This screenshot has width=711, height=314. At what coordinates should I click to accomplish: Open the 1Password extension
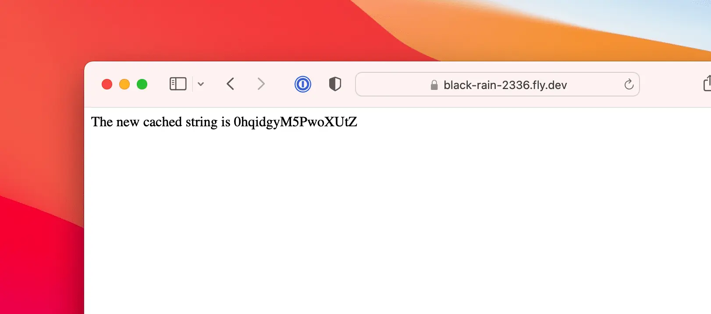pyautogui.click(x=303, y=84)
